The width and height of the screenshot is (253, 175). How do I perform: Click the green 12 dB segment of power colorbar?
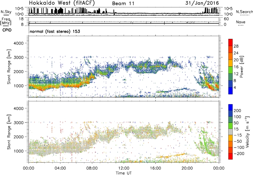(231, 70)
